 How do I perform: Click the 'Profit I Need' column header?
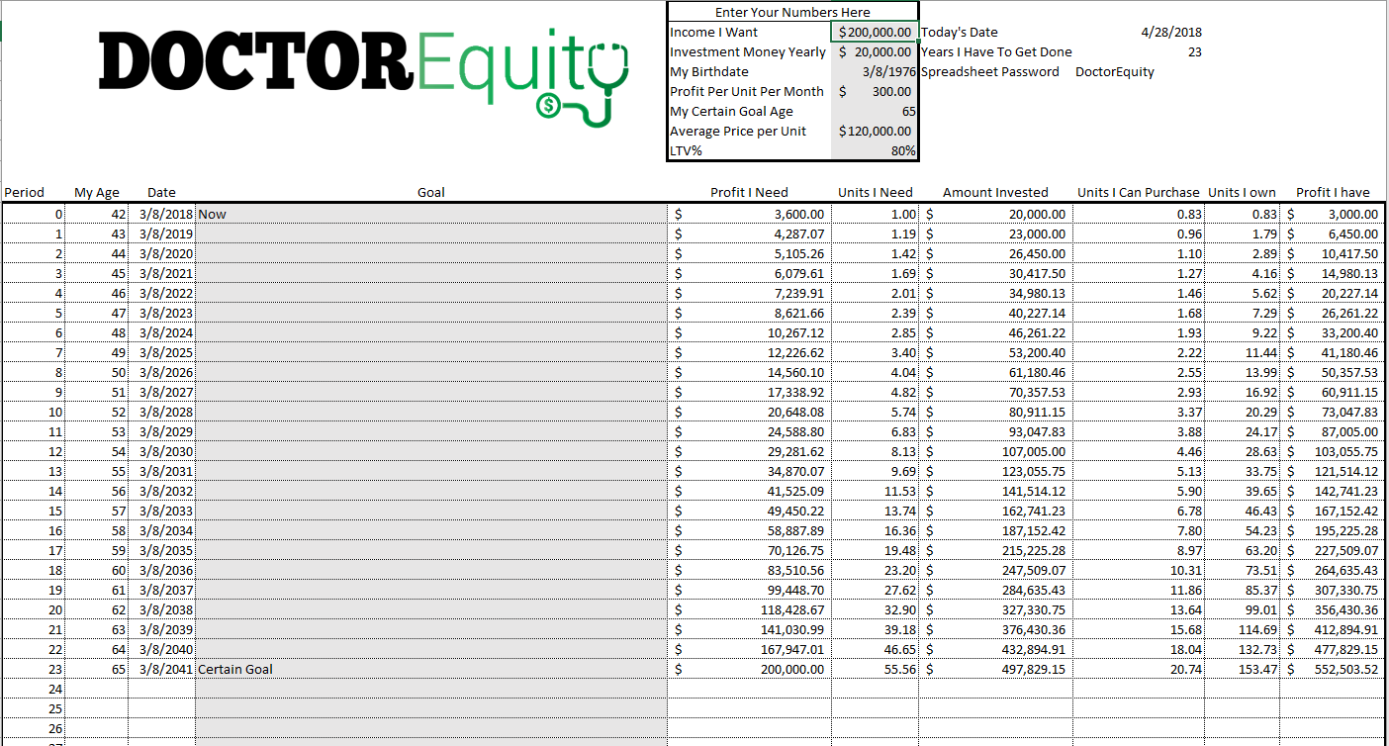point(749,192)
